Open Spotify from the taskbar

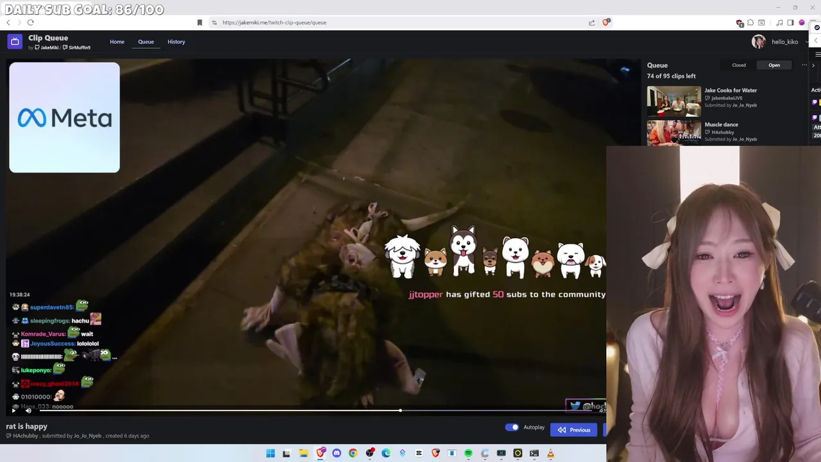point(468,454)
